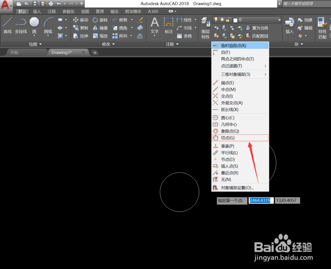Click the Plot/Print icon in quick access toolbar
The image size is (331, 269).
click(51, 4)
